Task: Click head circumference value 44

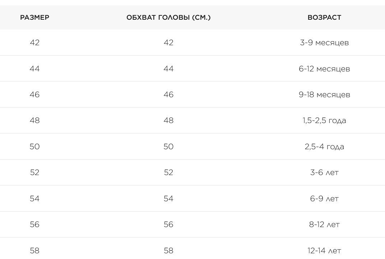Action: pyautogui.click(x=168, y=69)
